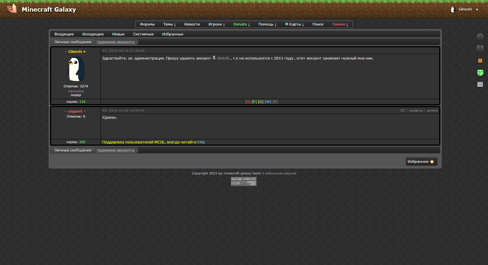Image resolution: width=488 pixels, height=265 pixels.
Task: Open the Поиск menu item
Action: pos(318,24)
